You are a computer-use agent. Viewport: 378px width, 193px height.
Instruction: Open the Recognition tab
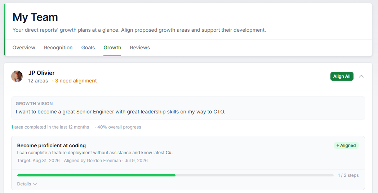point(58,48)
